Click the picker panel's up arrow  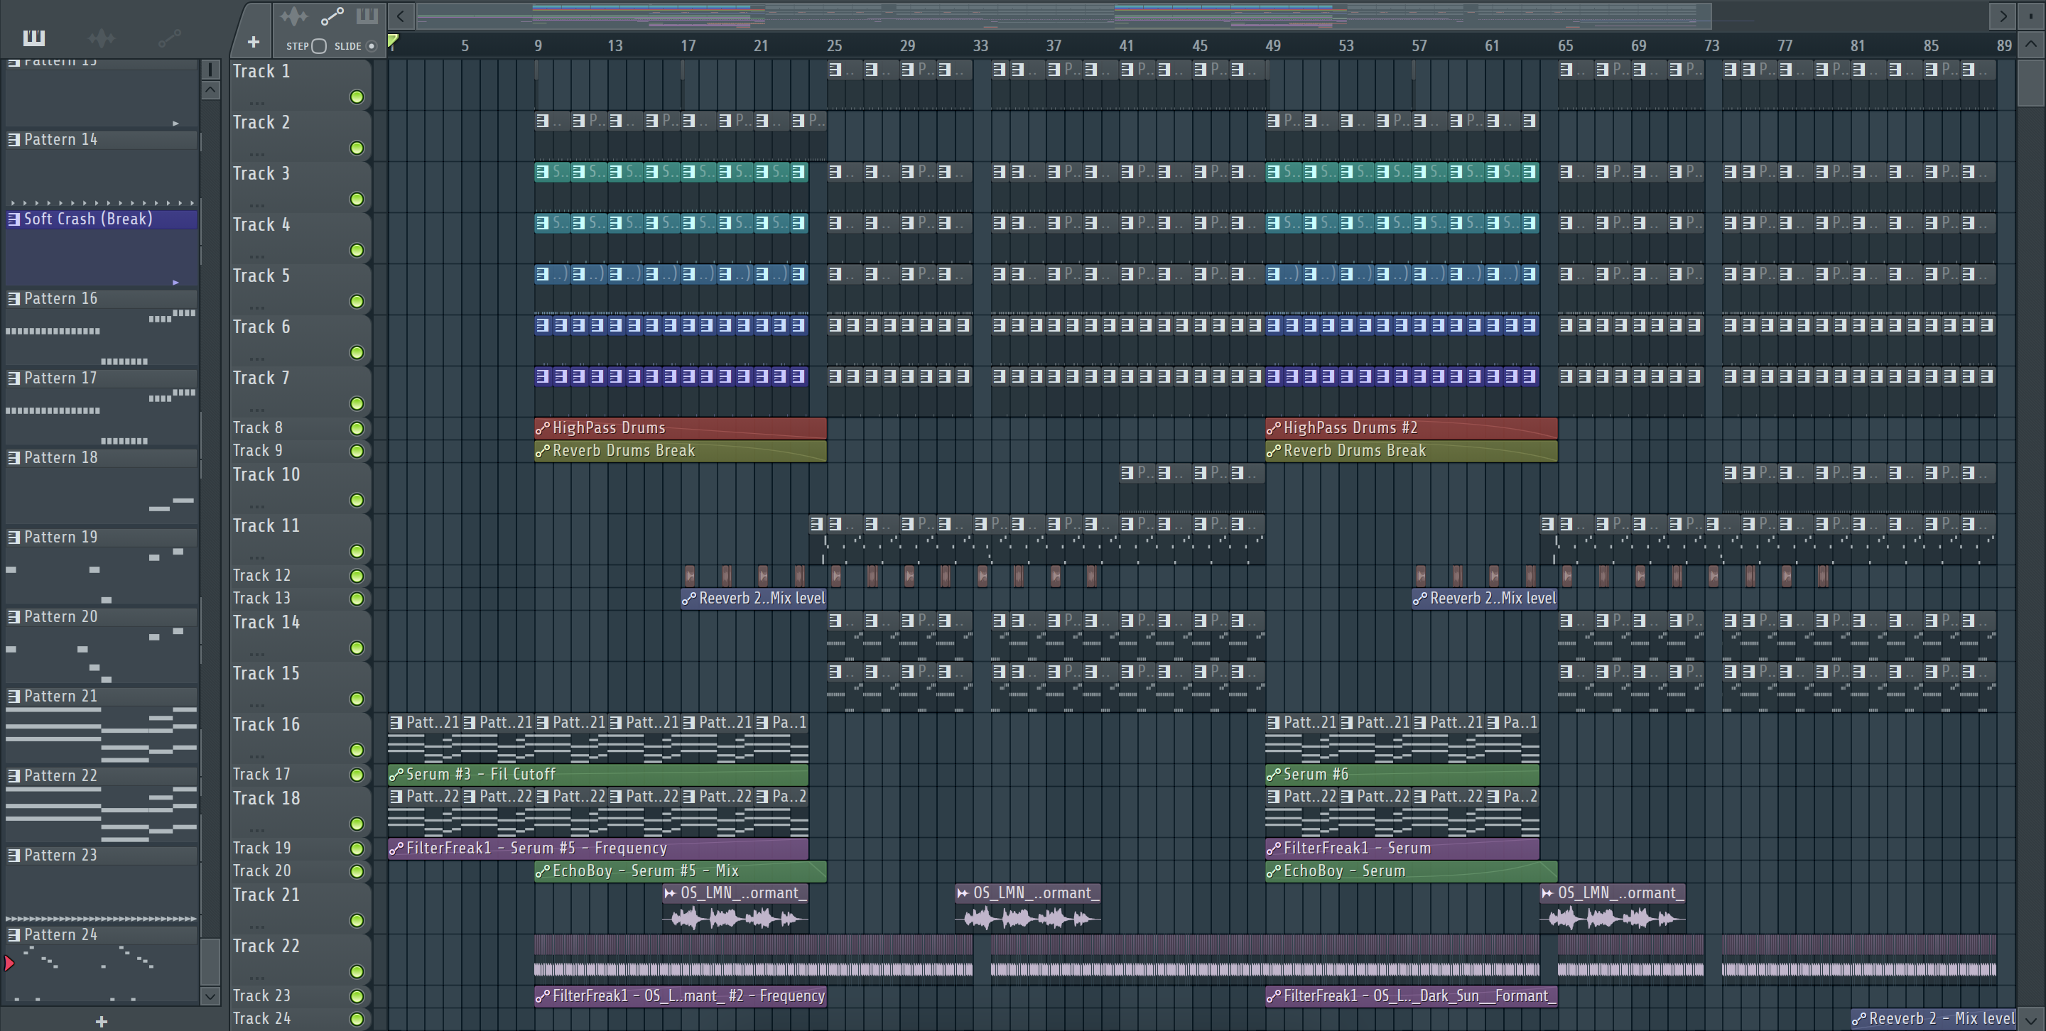(x=210, y=89)
